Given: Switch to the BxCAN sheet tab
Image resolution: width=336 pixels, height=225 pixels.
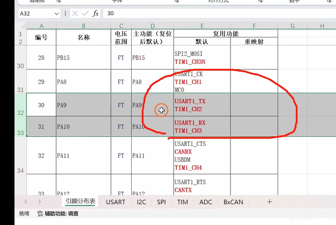Looking at the screenshot, I should point(233,202).
